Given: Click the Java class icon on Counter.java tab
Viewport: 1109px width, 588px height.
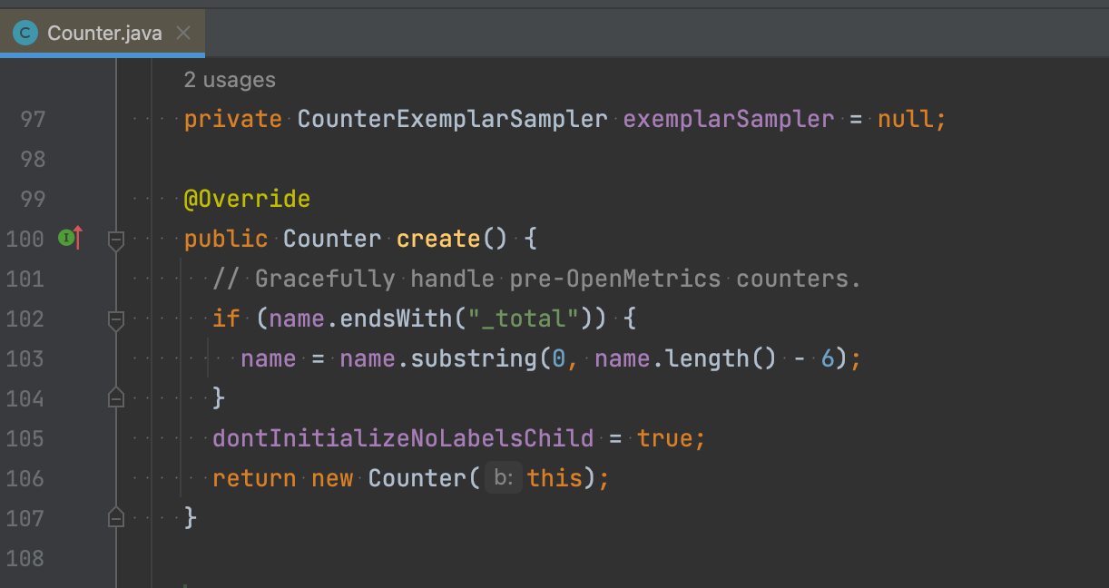Looking at the screenshot, I should pos(25,34).
